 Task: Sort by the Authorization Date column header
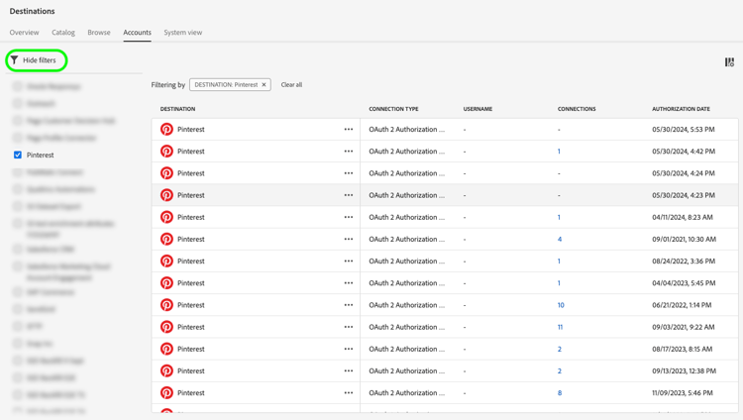coord(681,109)
